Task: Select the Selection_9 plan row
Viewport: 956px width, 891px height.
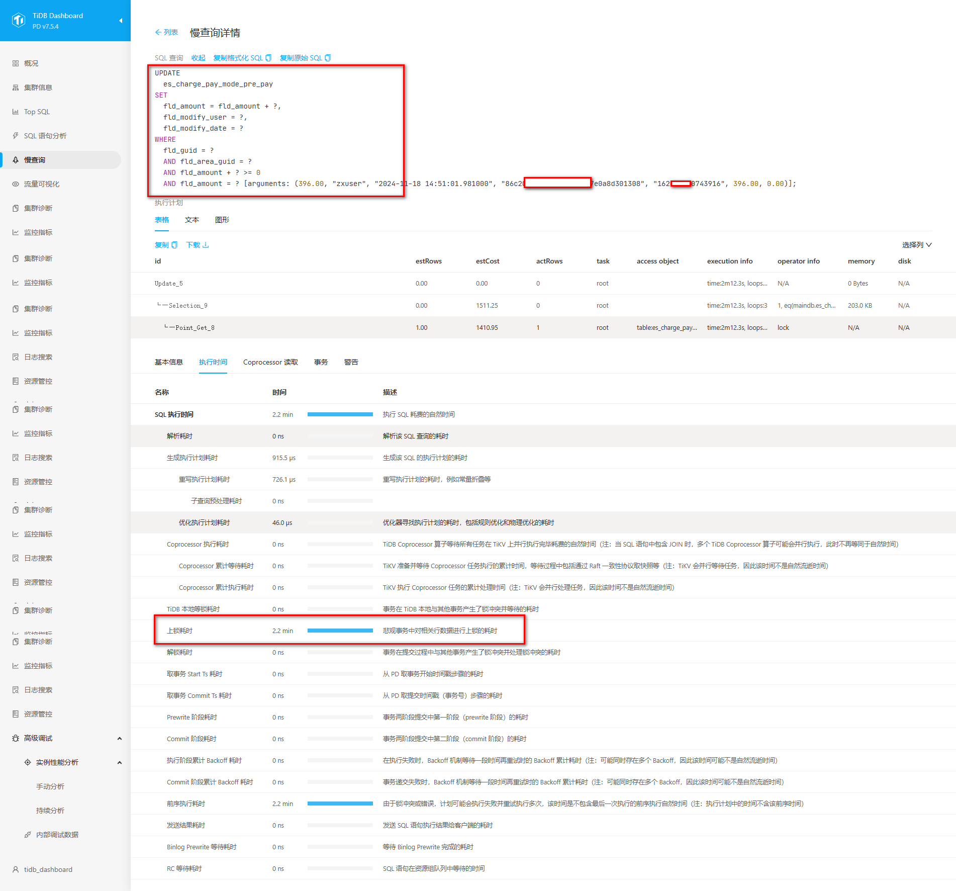Action: [x=543, y=306]
